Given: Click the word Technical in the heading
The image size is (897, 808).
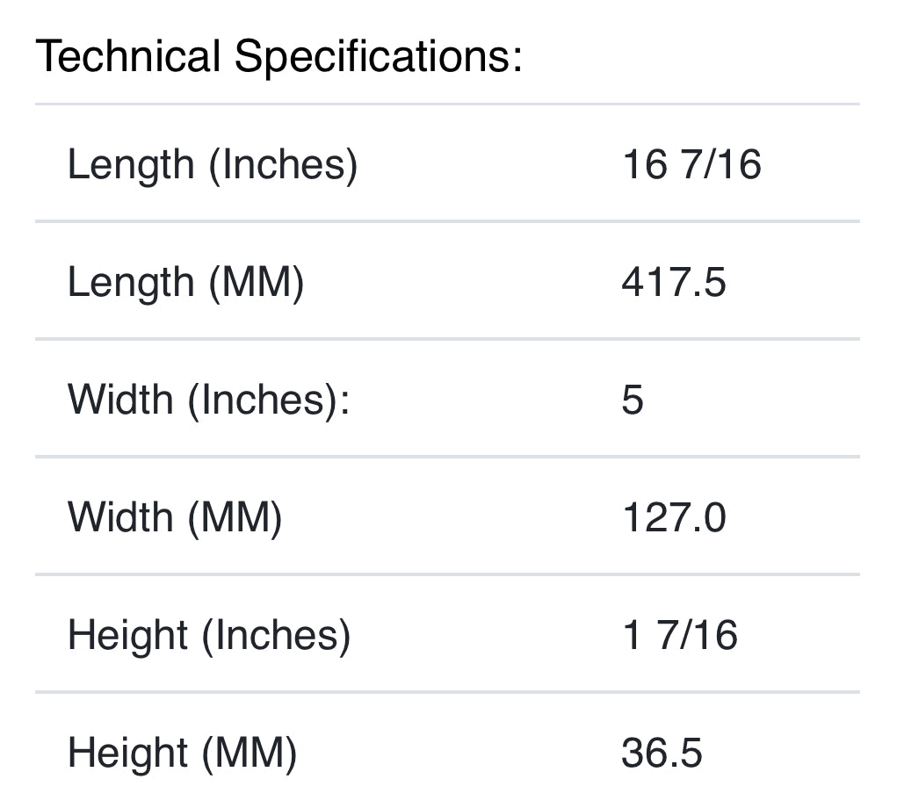Looking at the screenshot, I should point(128,57).
